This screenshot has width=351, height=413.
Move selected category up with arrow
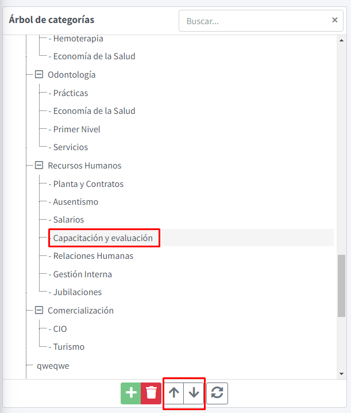click(x=174, y=393)
